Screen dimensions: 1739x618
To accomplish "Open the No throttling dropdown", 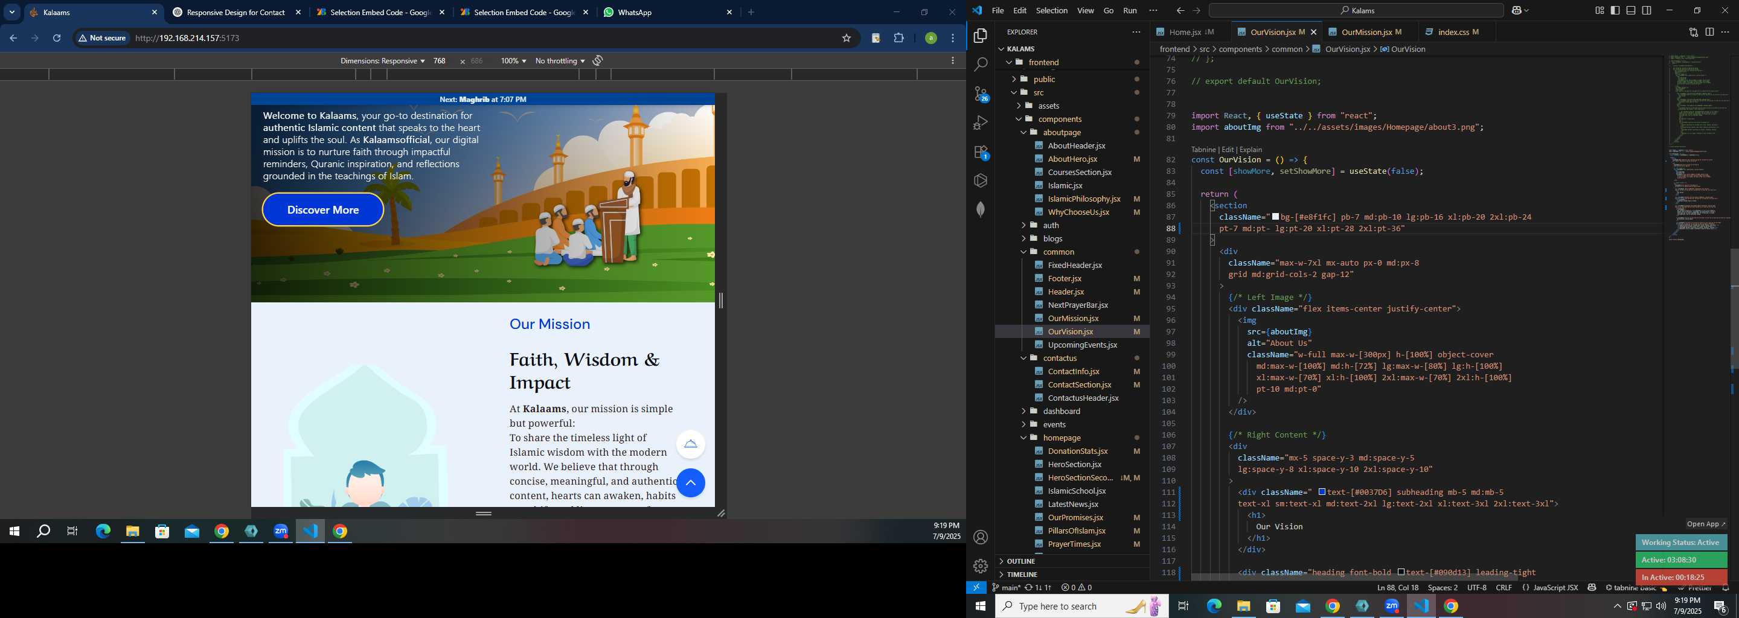I will pyautogui.click(x=560, y=61).
